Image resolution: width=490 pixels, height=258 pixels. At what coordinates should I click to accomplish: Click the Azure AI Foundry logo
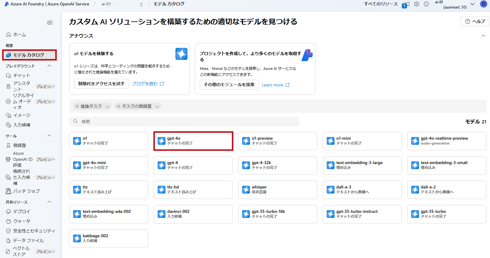(x=7, y=4)
